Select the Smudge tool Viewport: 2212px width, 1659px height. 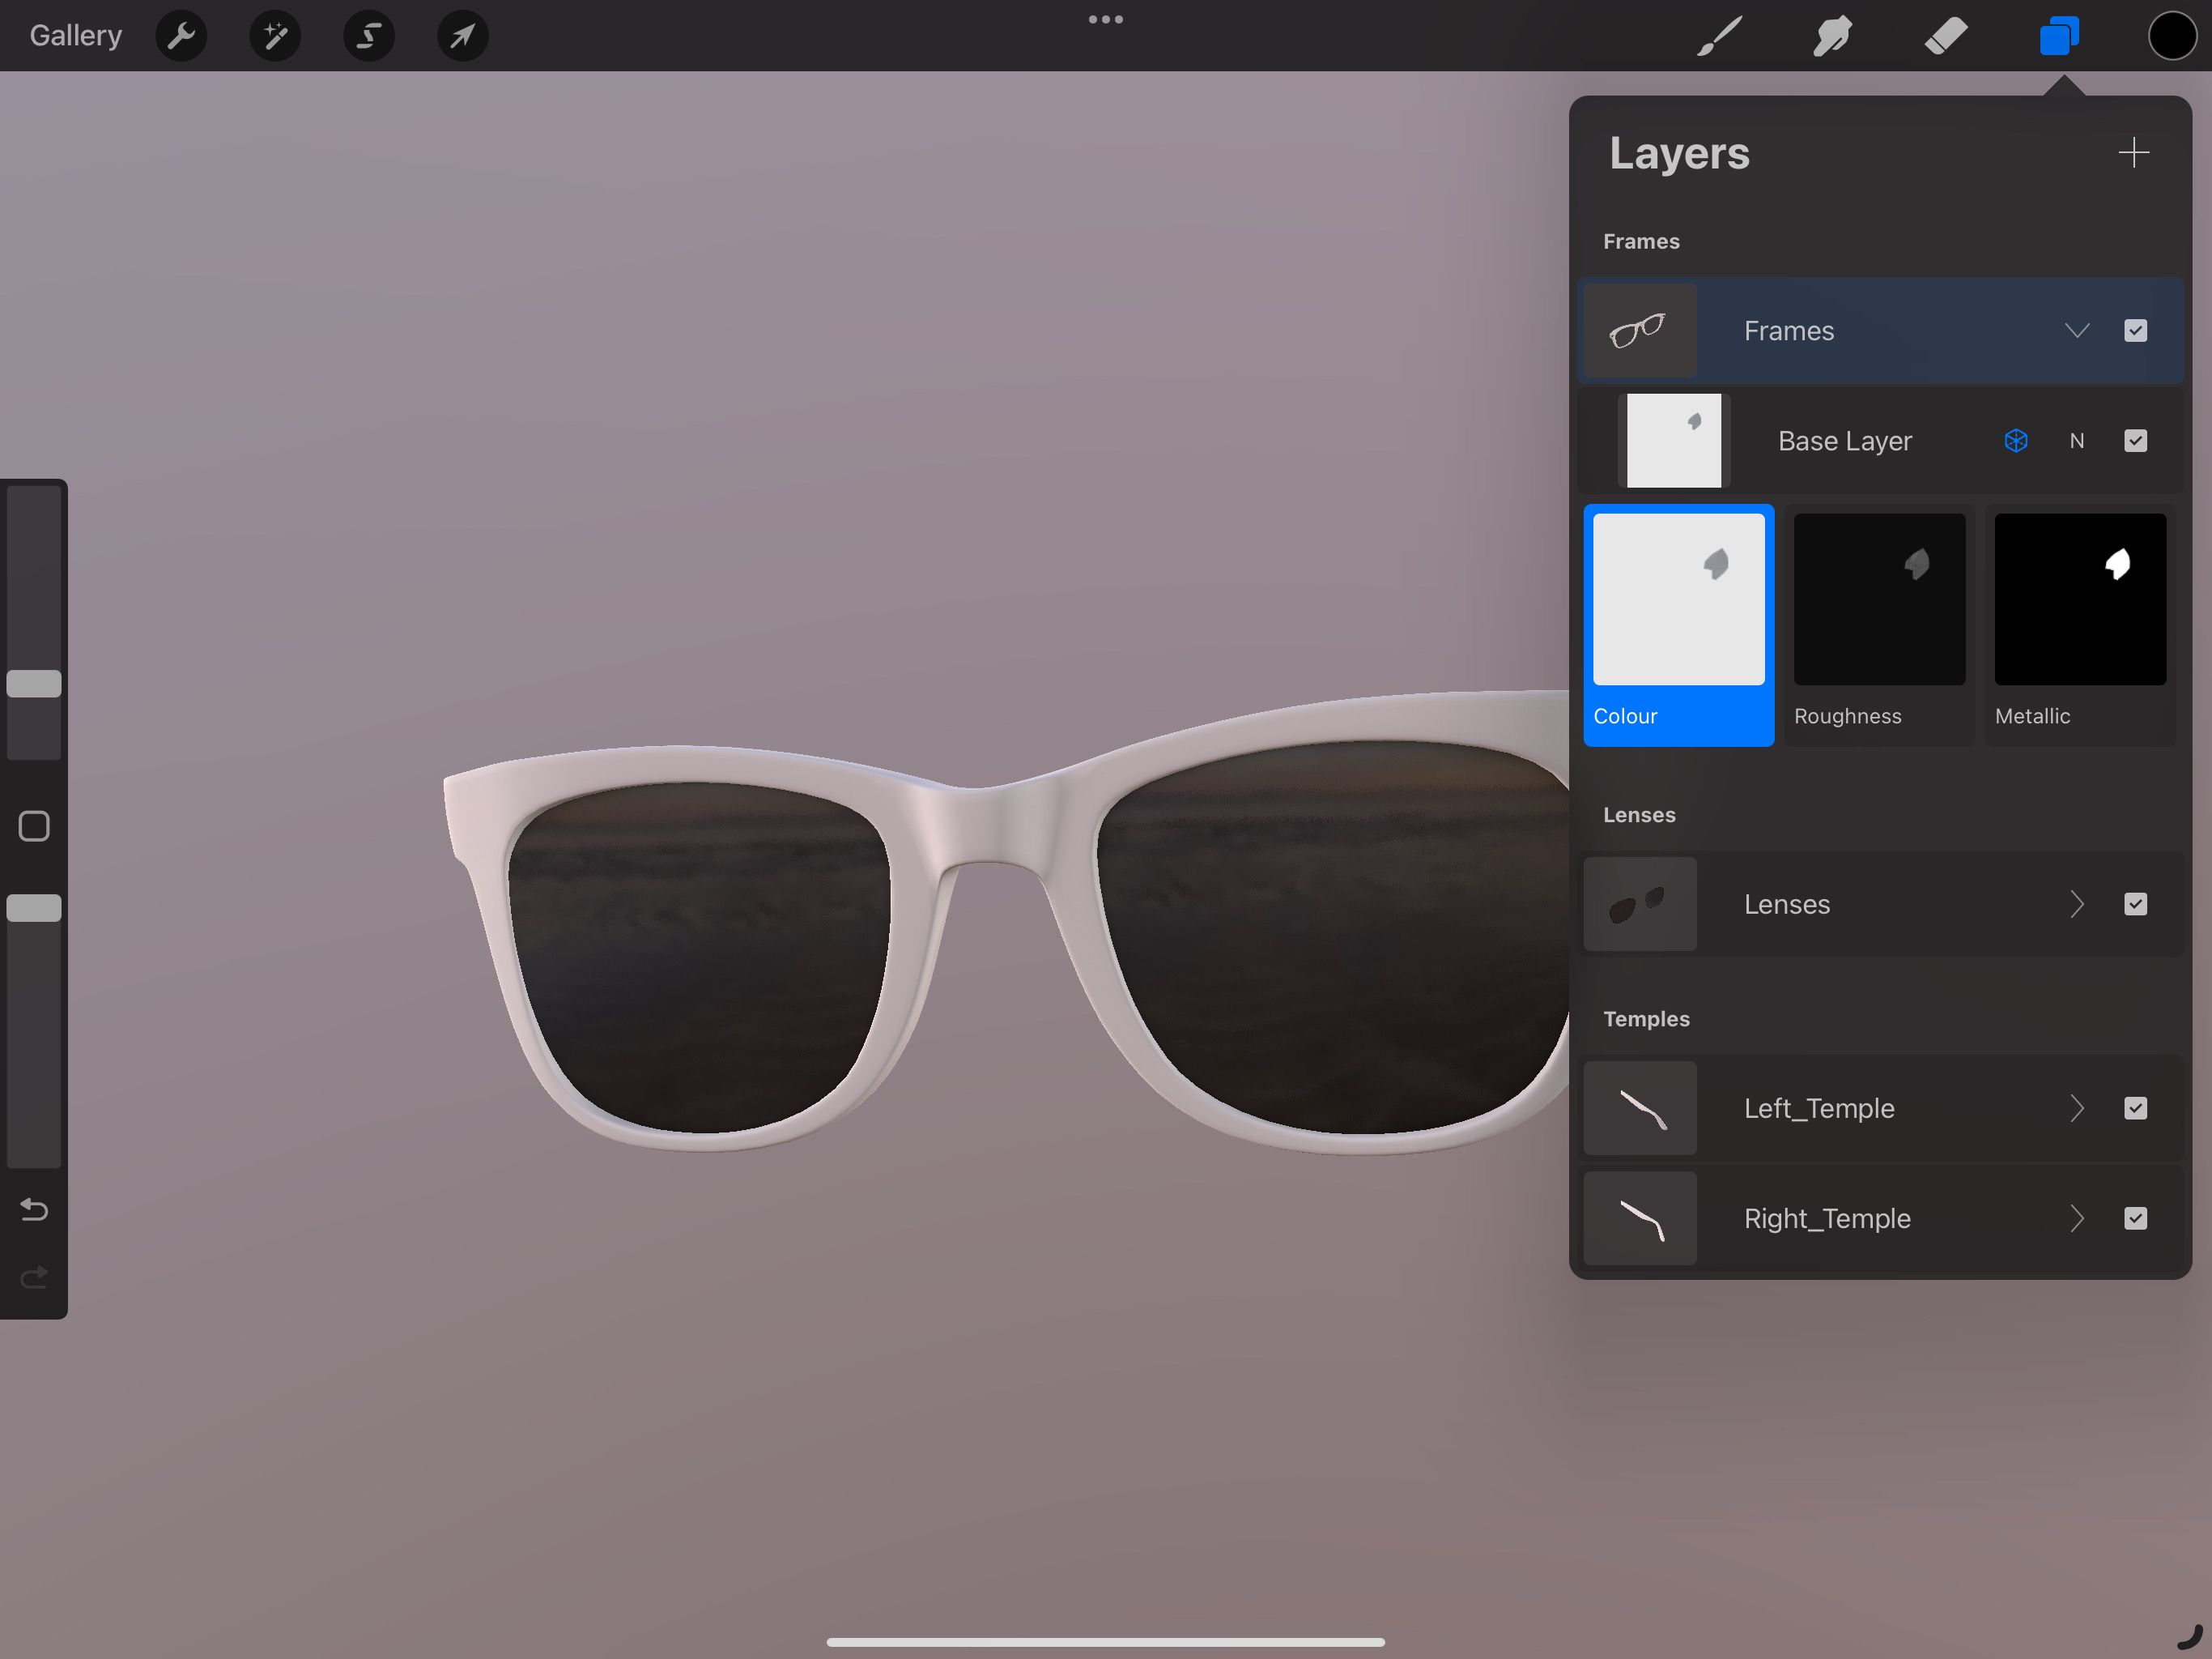(x=1829, y=35)
